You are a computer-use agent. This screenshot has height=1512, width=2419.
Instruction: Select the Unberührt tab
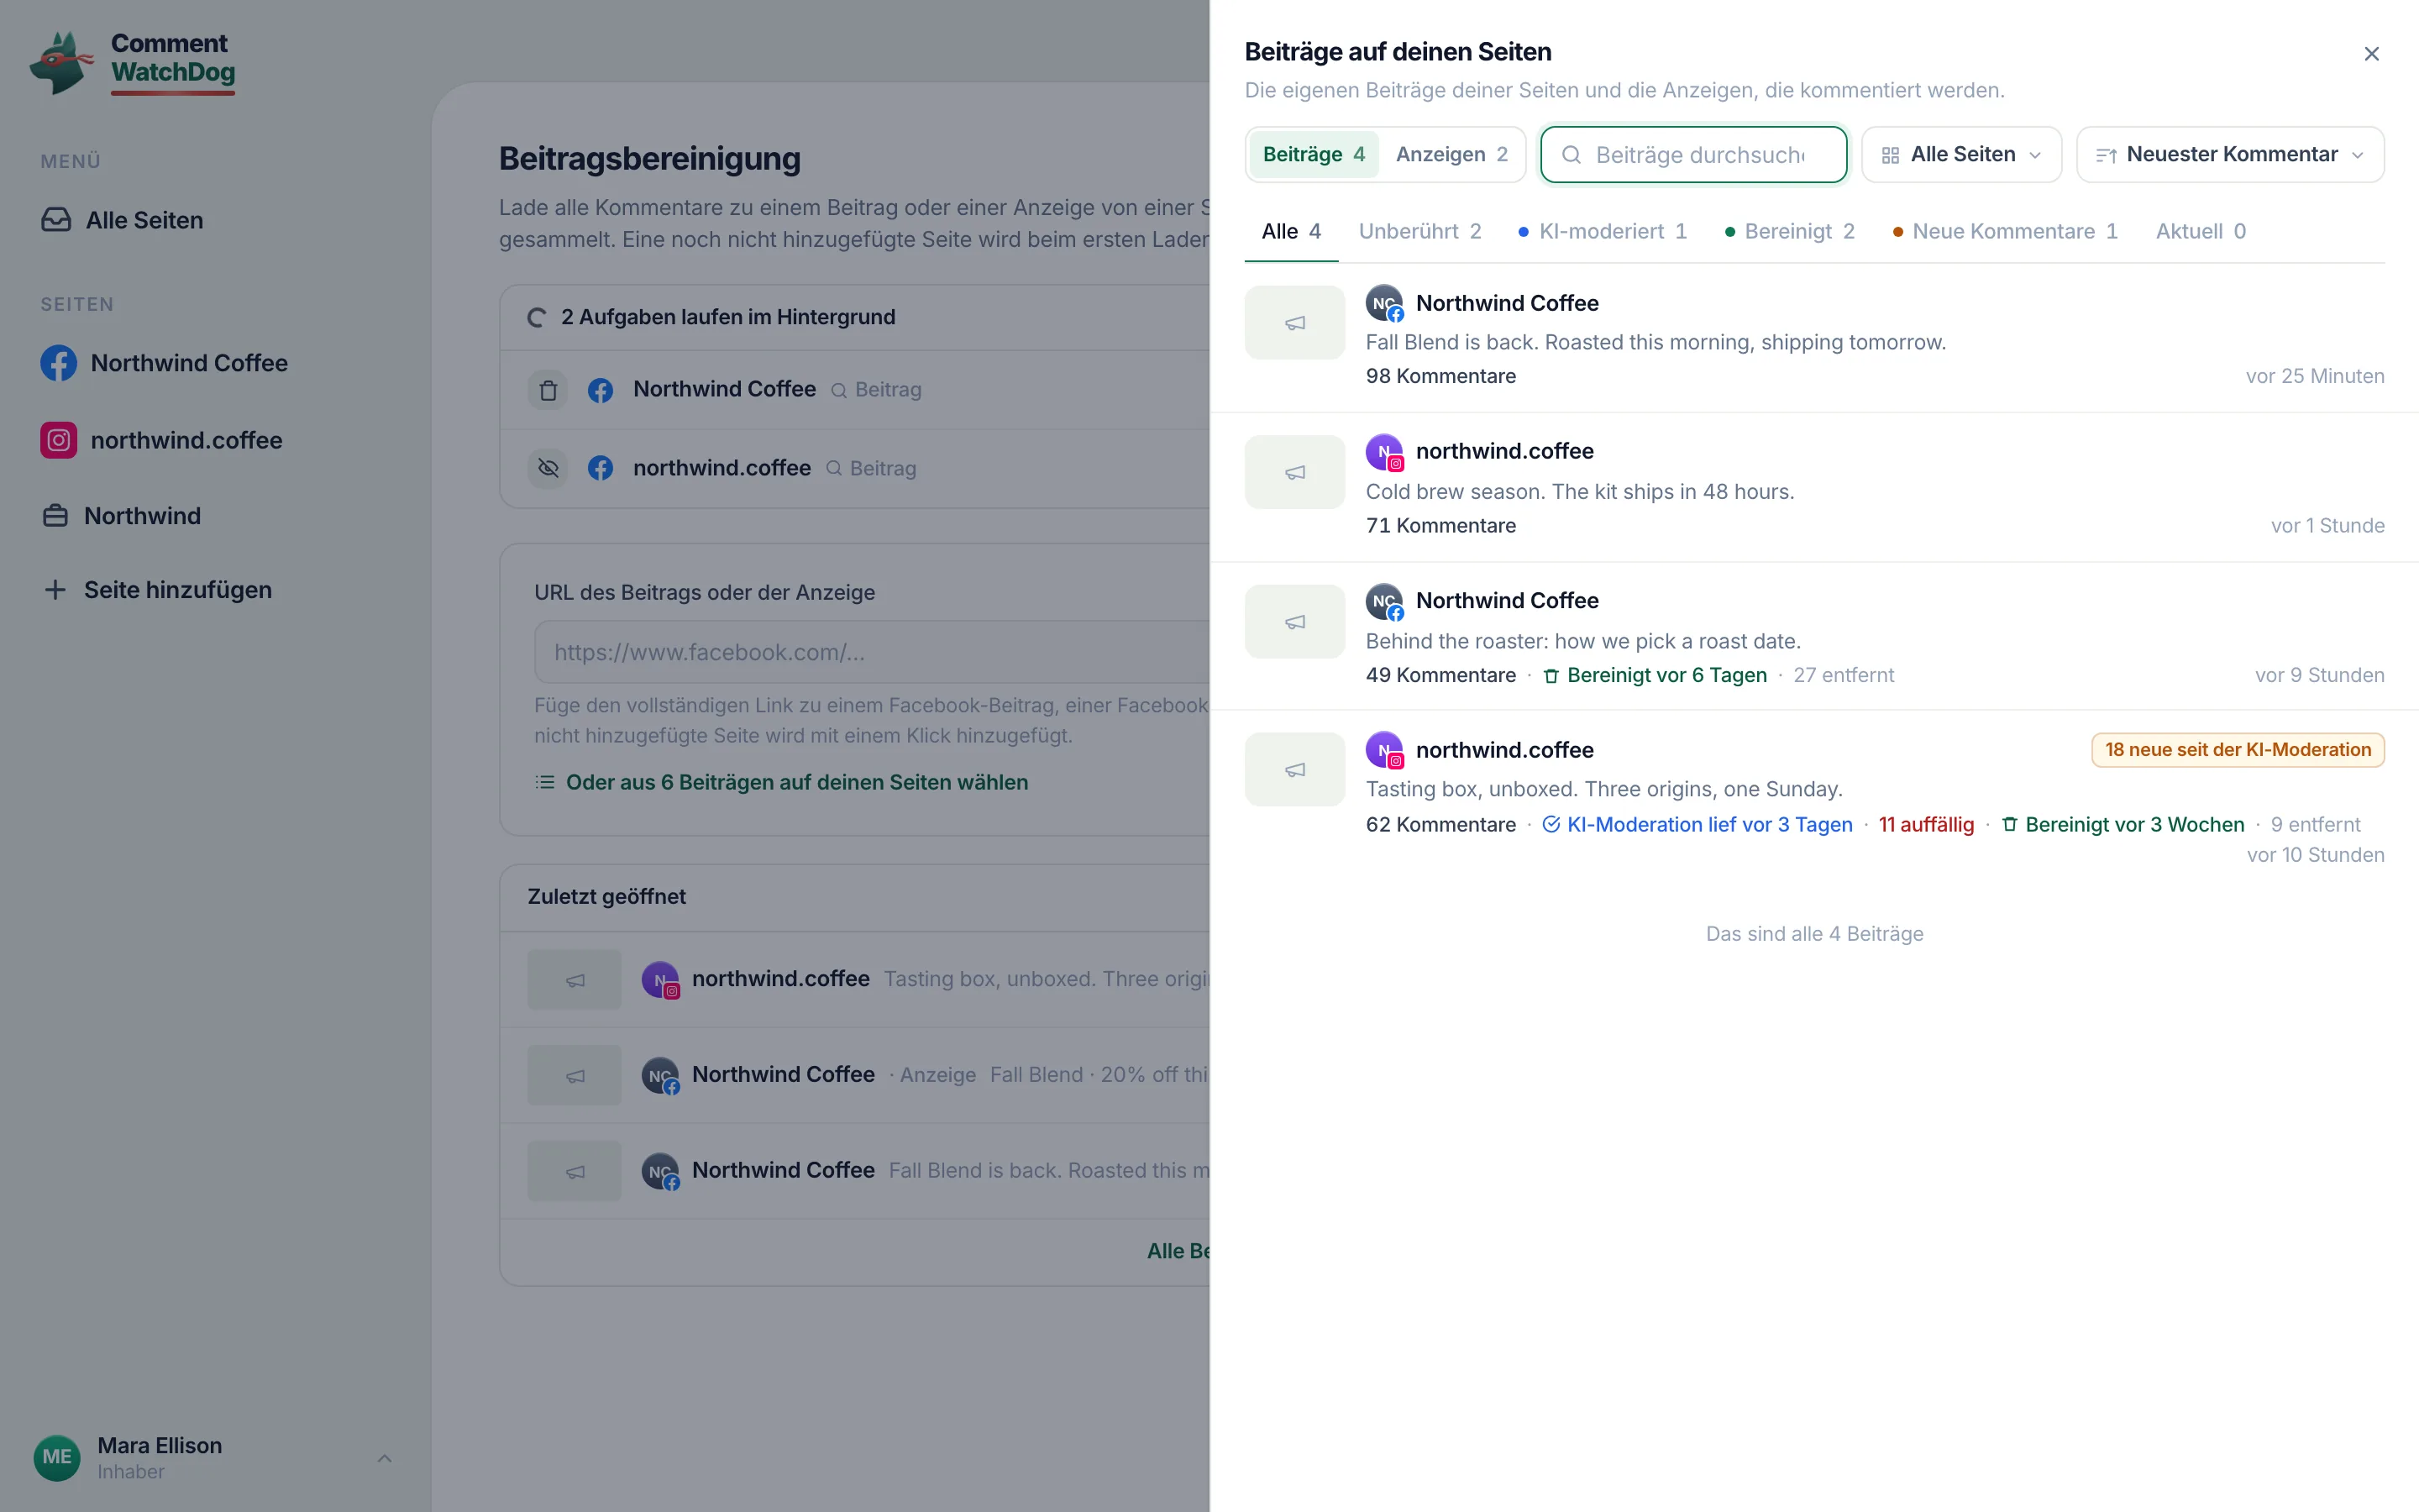(1419, 231)
